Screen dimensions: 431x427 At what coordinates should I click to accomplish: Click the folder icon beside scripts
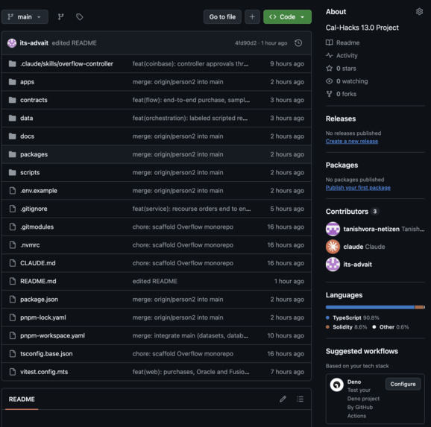[12, 173]
